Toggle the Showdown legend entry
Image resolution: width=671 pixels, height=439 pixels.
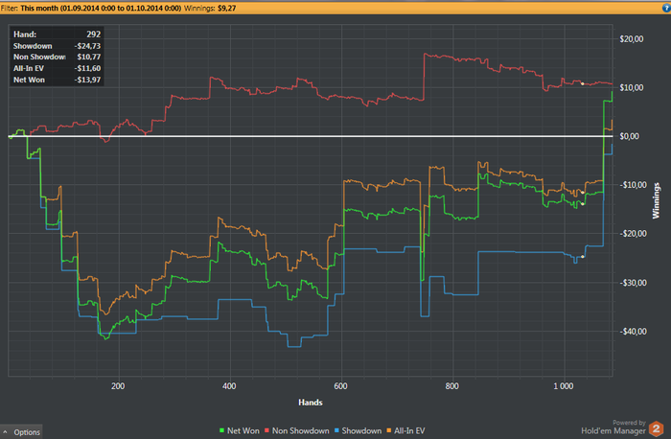(358, 431)
